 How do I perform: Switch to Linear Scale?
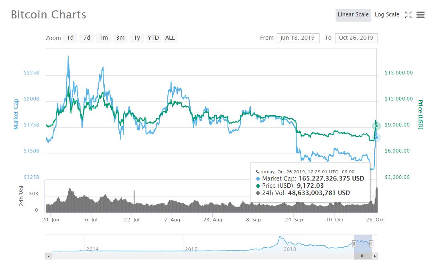tap(353, 14)
